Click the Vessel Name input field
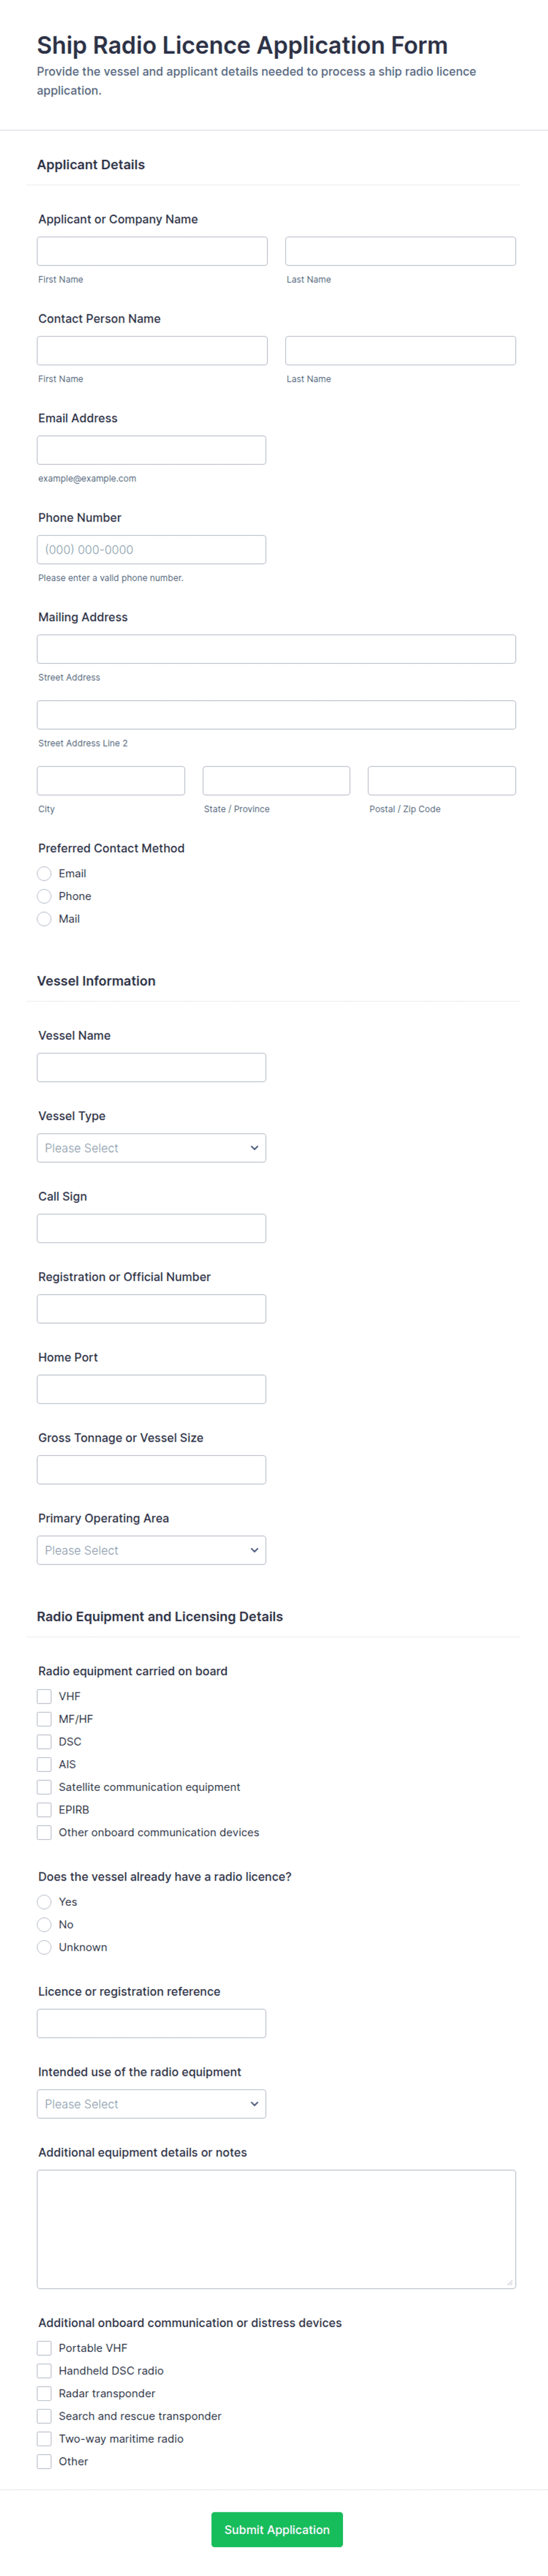This screenshot has height=2576, width=548. [x=151, y=1067]
